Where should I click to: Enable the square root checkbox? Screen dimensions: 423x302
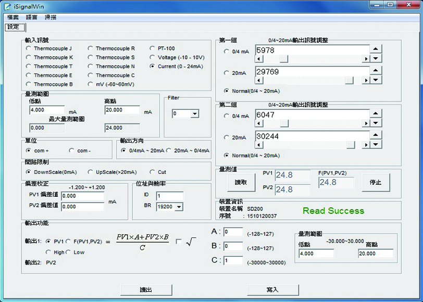pyautogui.click(x=179, y=241)
